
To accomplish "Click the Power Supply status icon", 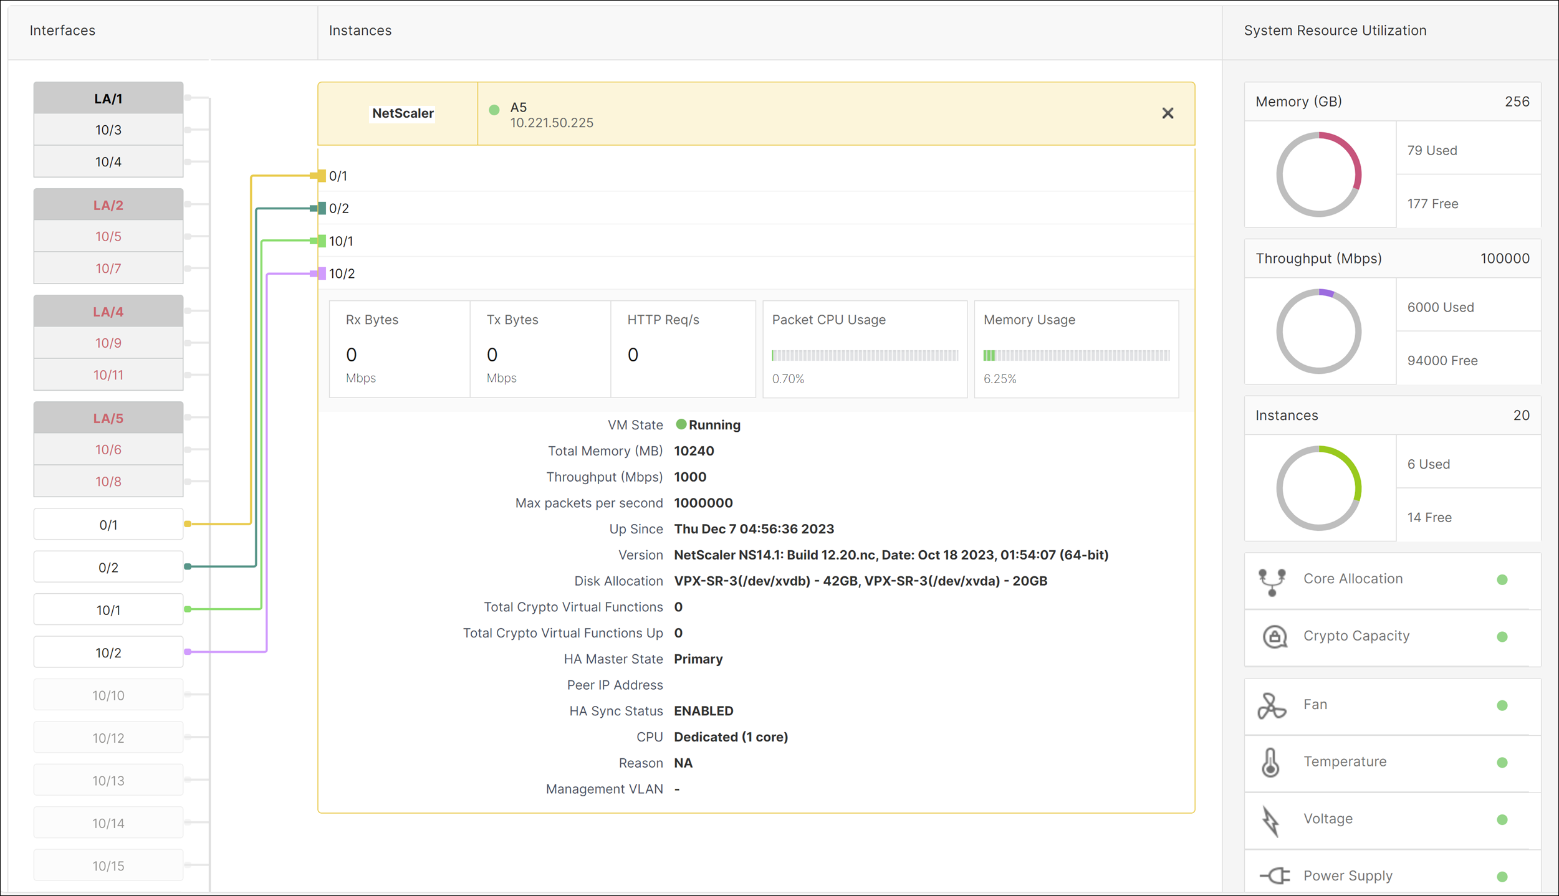I will point(1504,877).
